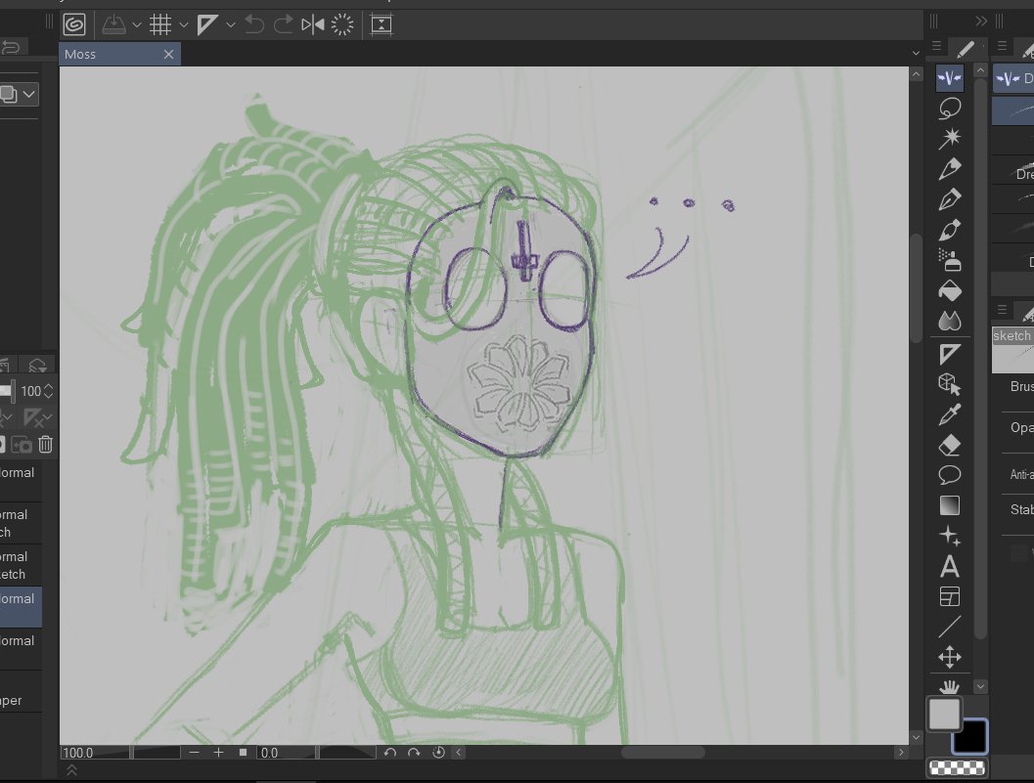This screenshot has width=1034, height=783.
Task: Select the Figure line tool
Action: click(x=950, y=627)
